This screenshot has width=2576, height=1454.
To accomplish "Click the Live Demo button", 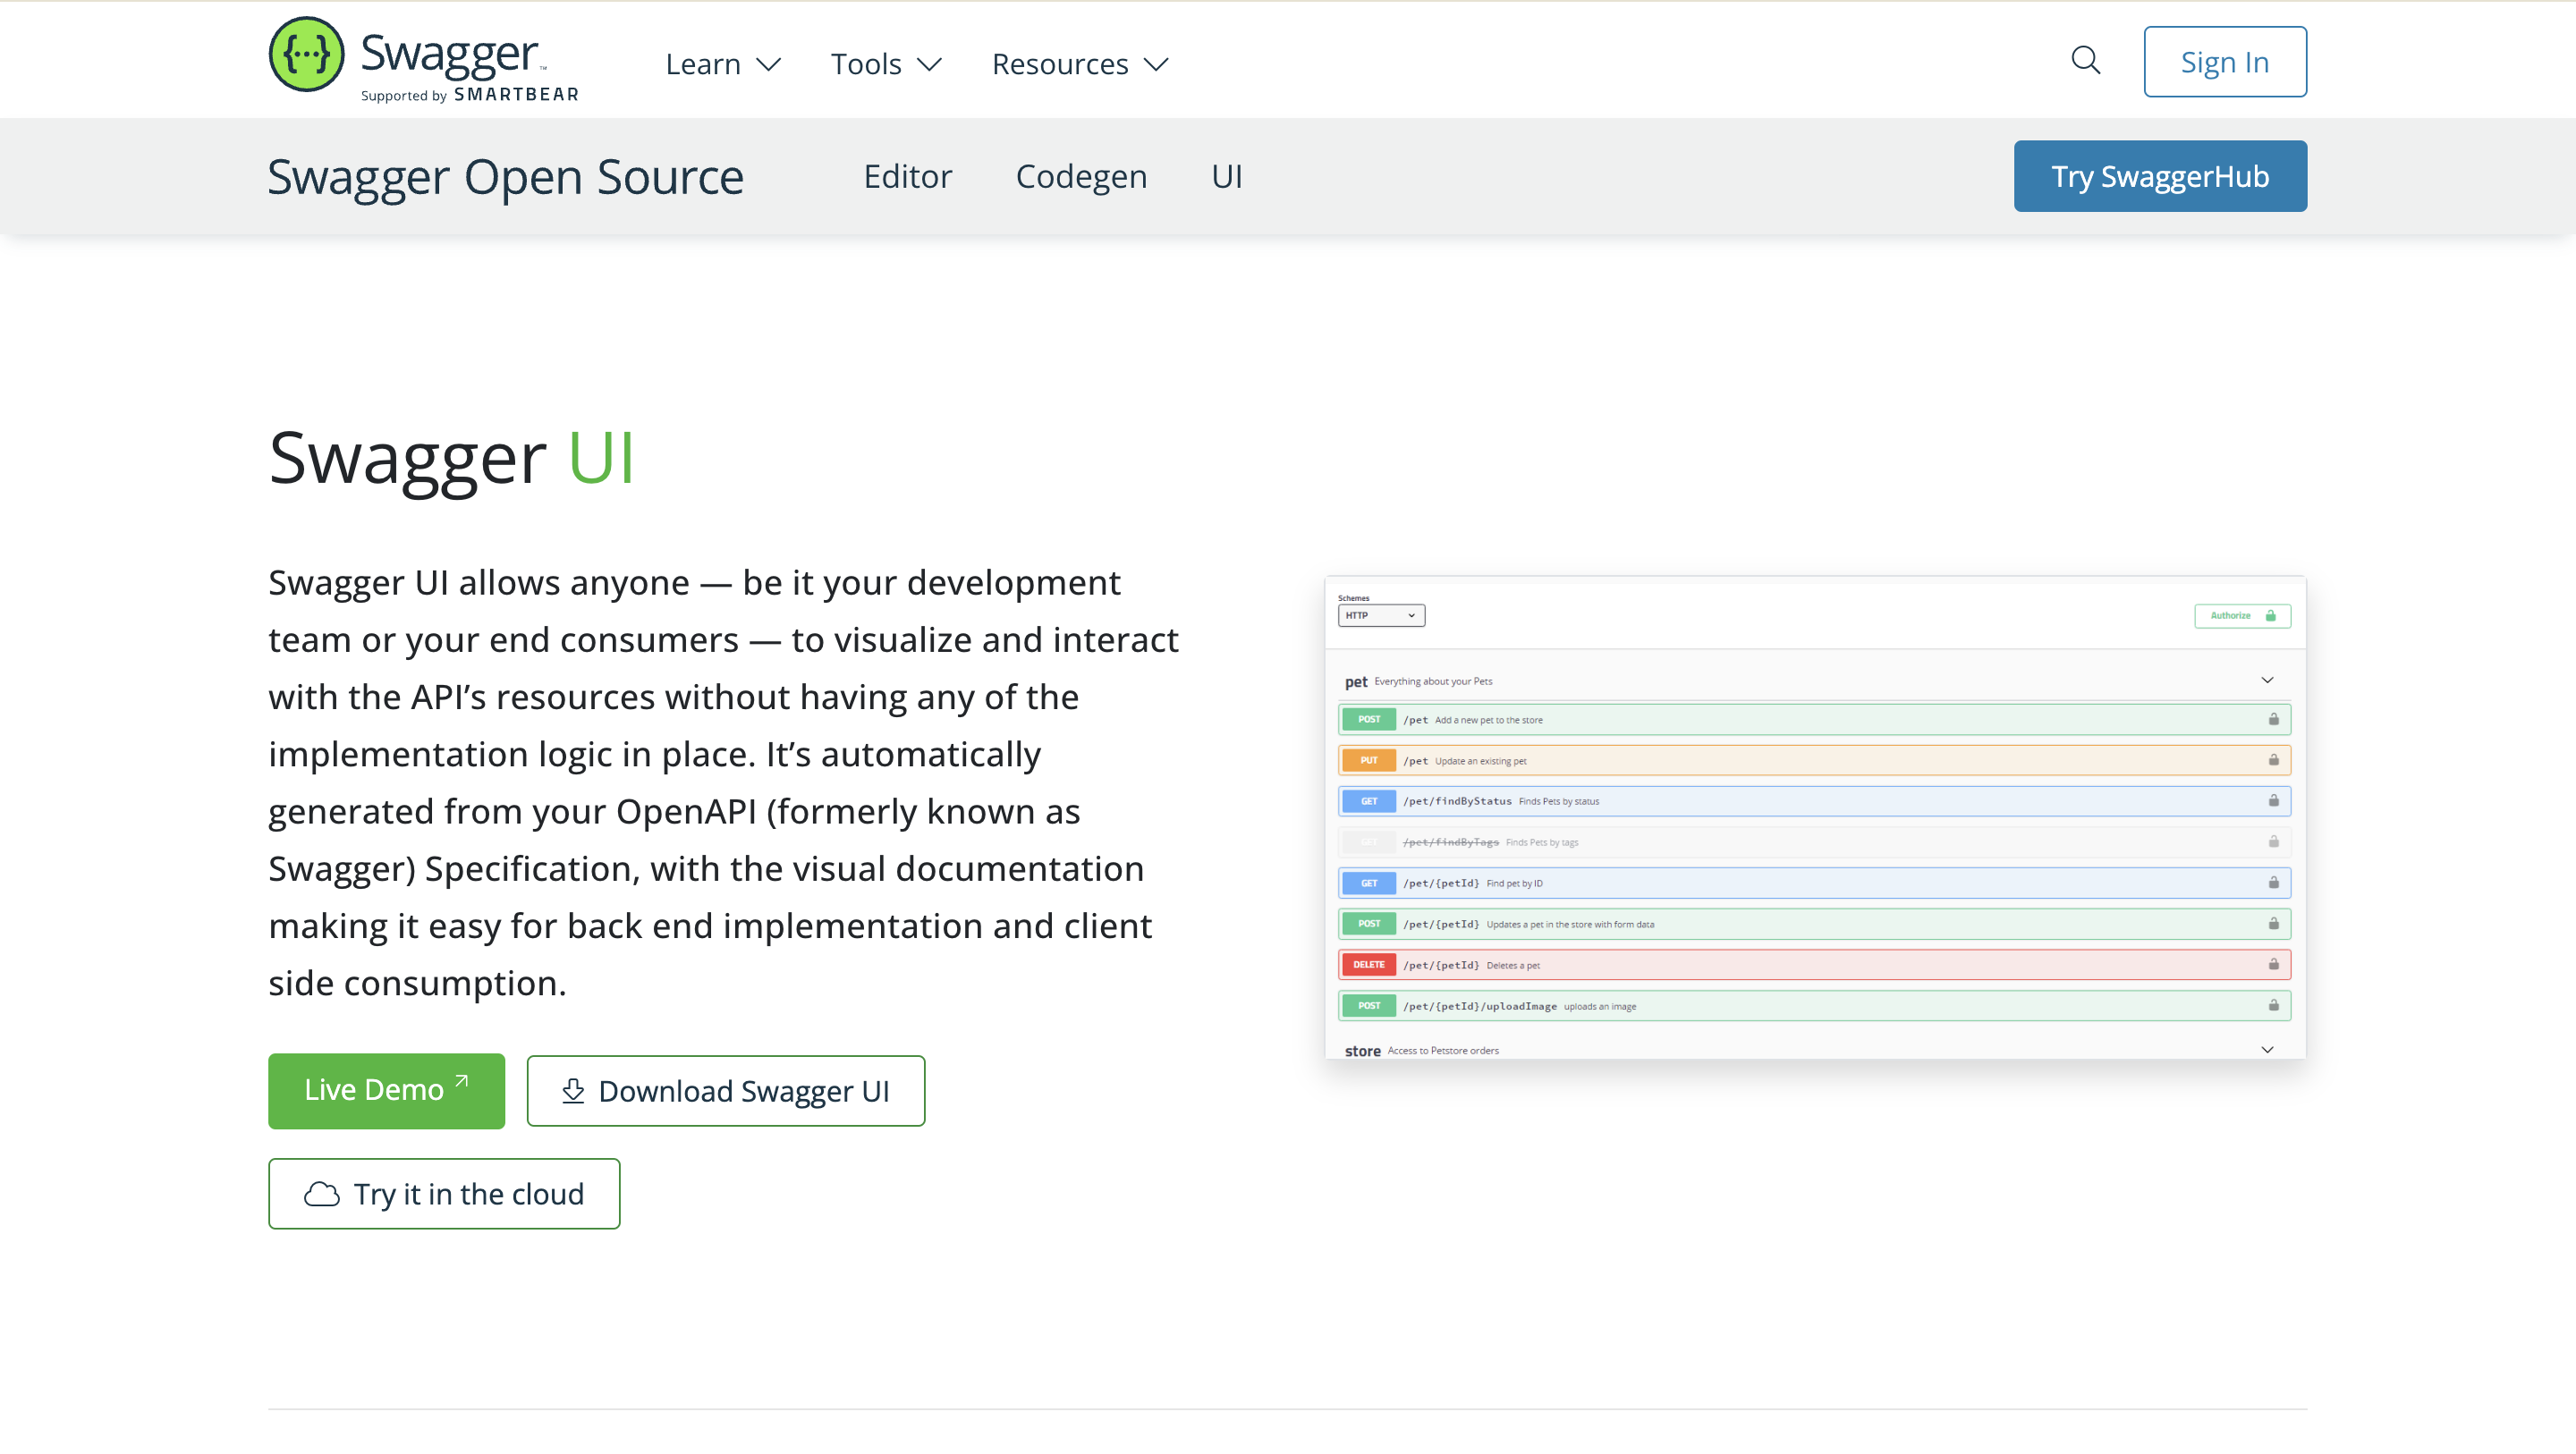I will click(386, 1090).
